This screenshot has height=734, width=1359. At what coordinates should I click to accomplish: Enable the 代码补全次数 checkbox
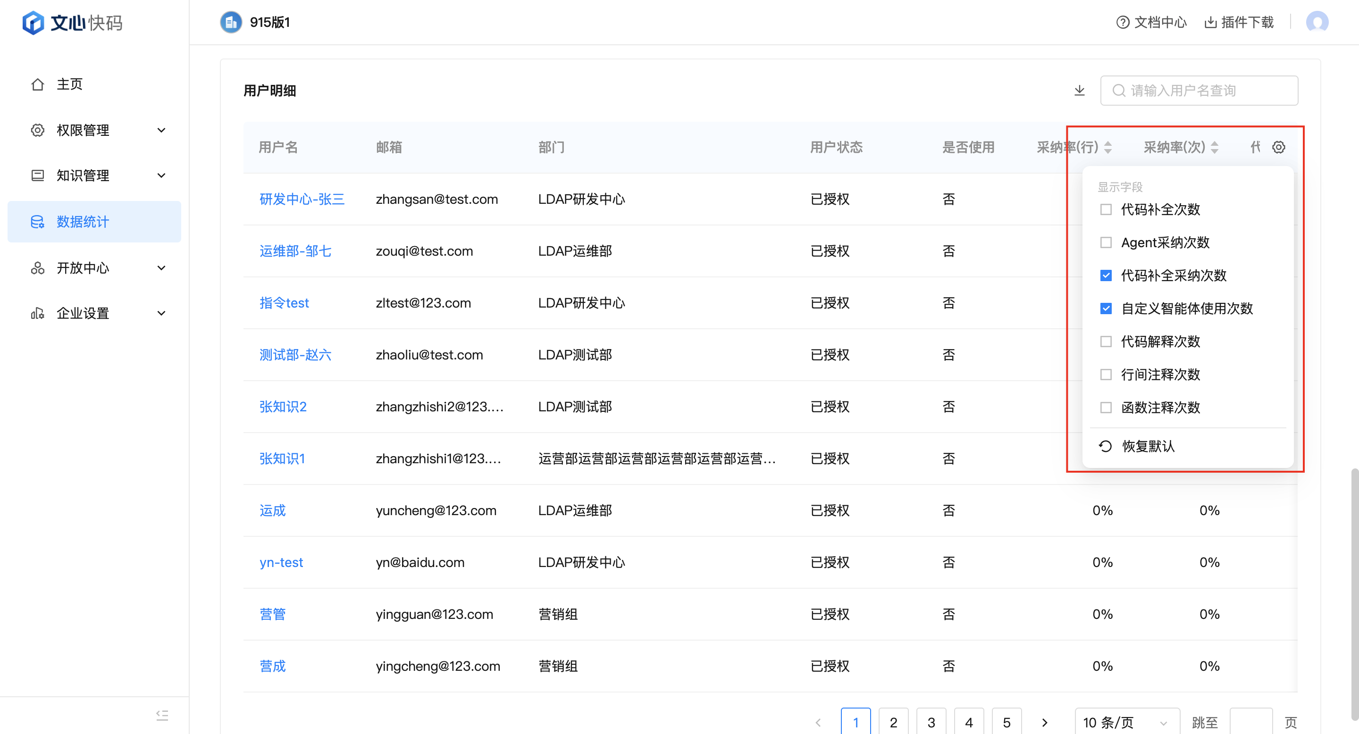pos(1106,209)
